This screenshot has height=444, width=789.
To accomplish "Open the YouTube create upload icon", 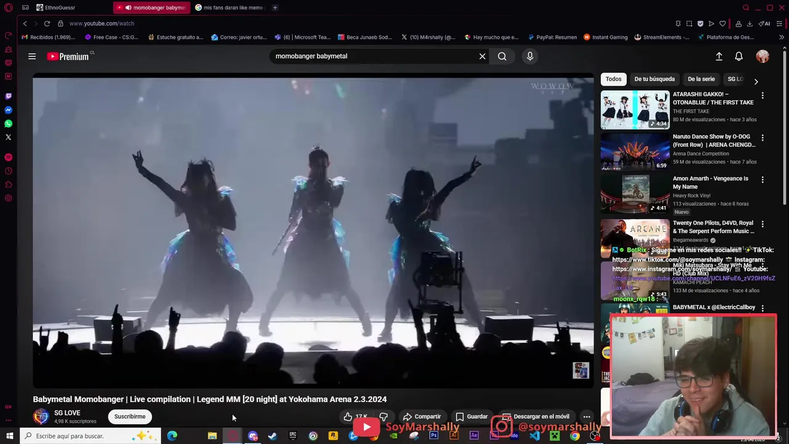I will [x=719, y=56].
